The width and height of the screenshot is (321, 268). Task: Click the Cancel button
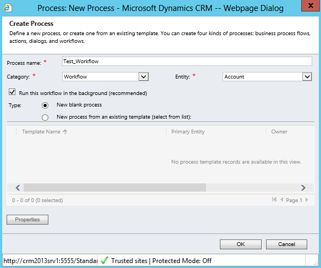pos(286,244)
